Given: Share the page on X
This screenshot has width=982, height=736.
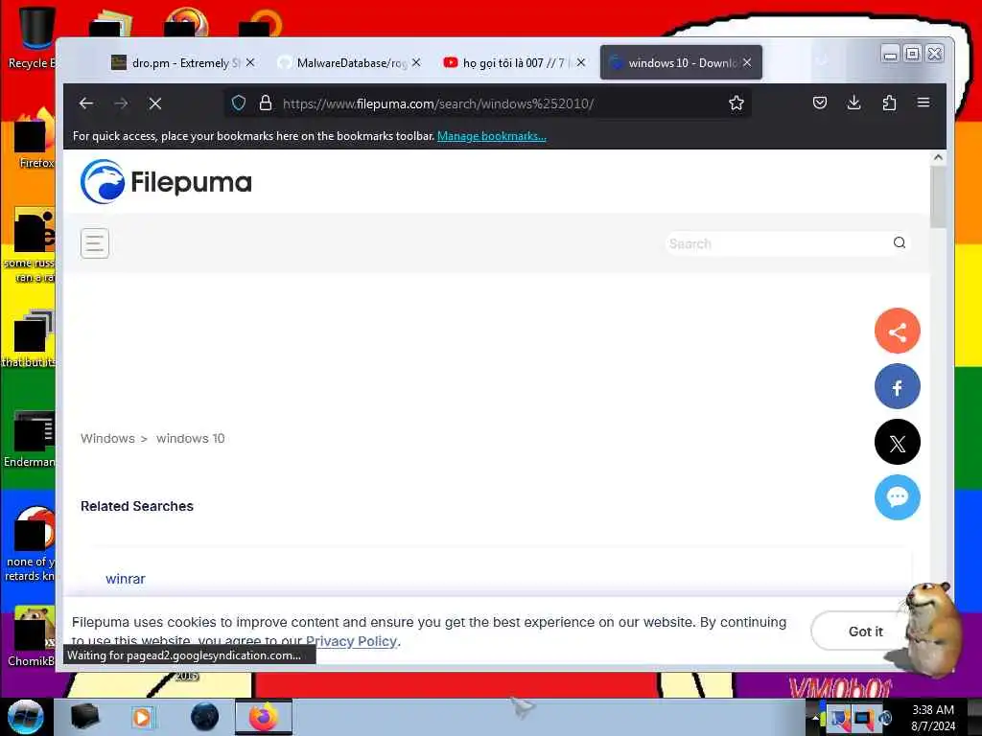Looking at the screenshot, I should click(x=897, y=443).
